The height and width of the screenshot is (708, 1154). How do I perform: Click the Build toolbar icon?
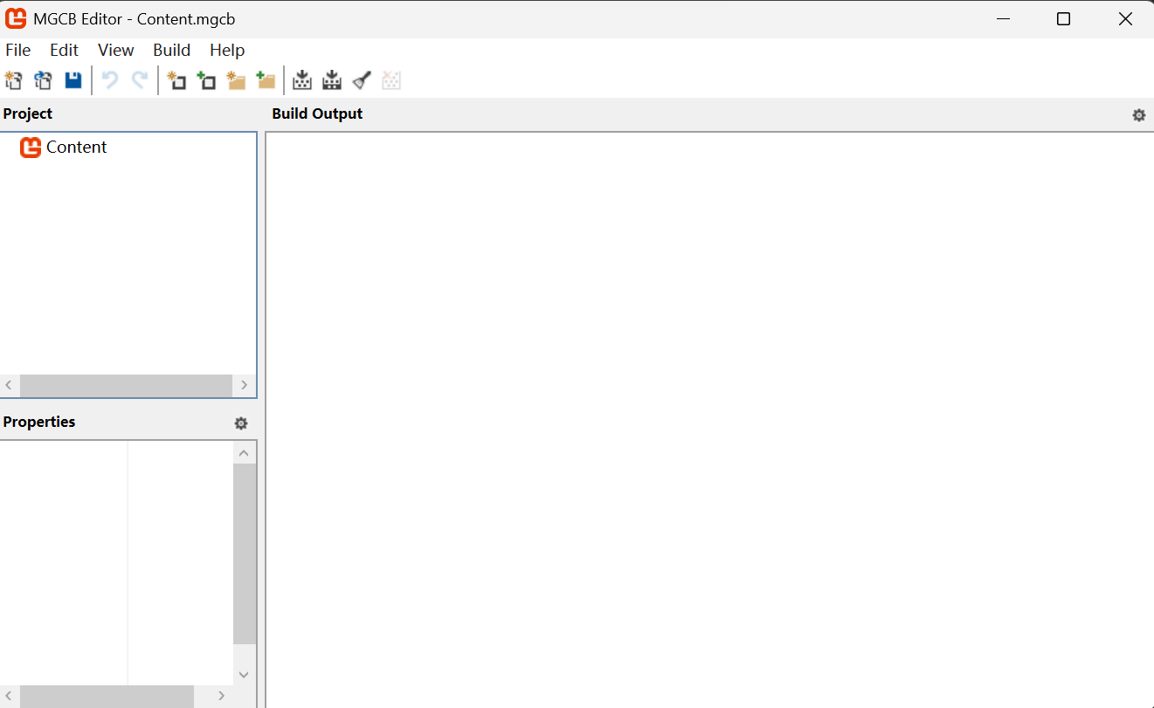[302, 81]
